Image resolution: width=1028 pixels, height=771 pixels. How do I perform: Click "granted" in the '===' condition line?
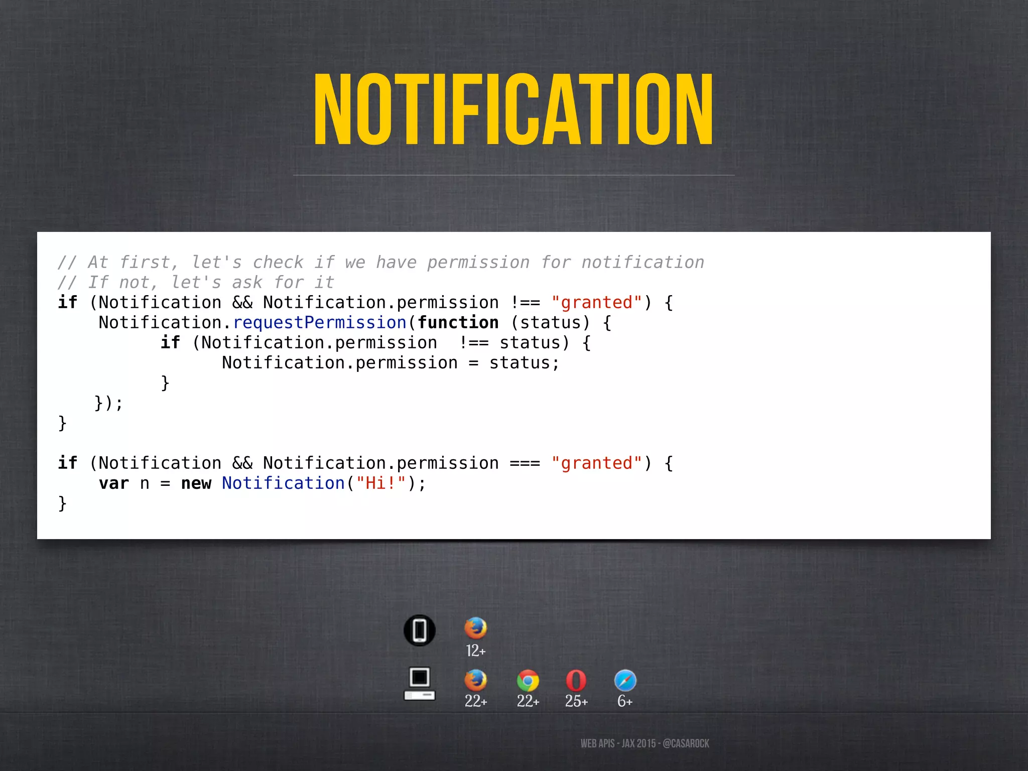596,463
